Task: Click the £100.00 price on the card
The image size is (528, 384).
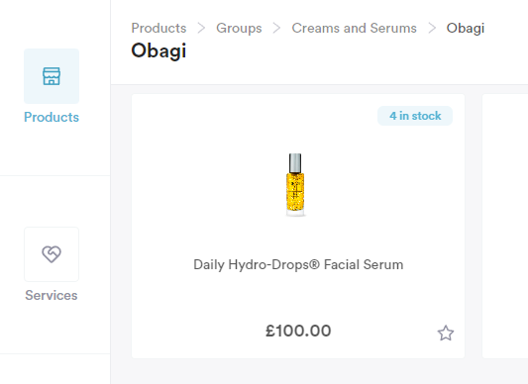Action: [x=298, y=331]
